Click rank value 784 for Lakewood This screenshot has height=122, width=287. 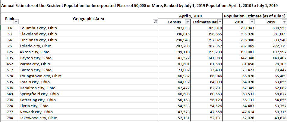click(x=10, y=118)
